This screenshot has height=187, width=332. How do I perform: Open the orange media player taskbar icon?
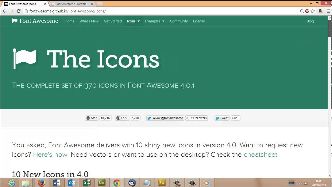[x=207, y=183]
